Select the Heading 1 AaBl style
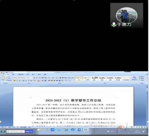Viewport: 149px width, 136px height. click(x=94, y=78)
